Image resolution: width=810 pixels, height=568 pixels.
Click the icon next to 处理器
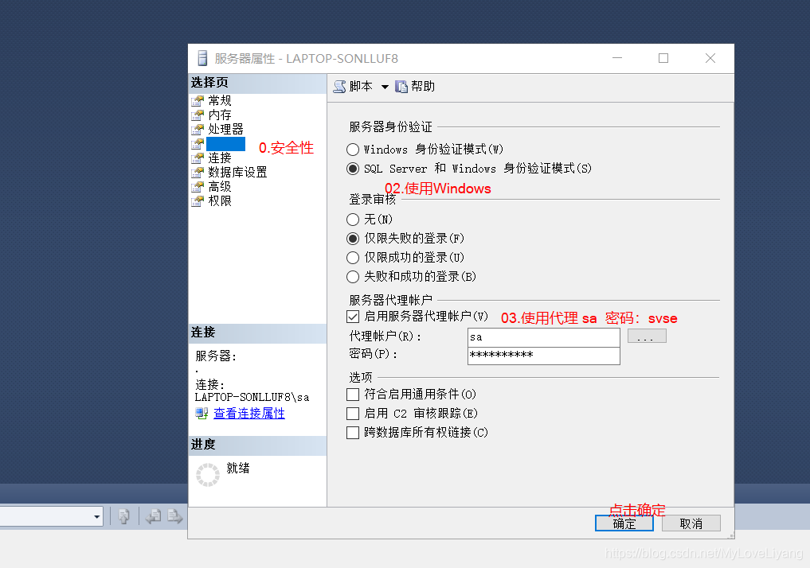[198, 129]
